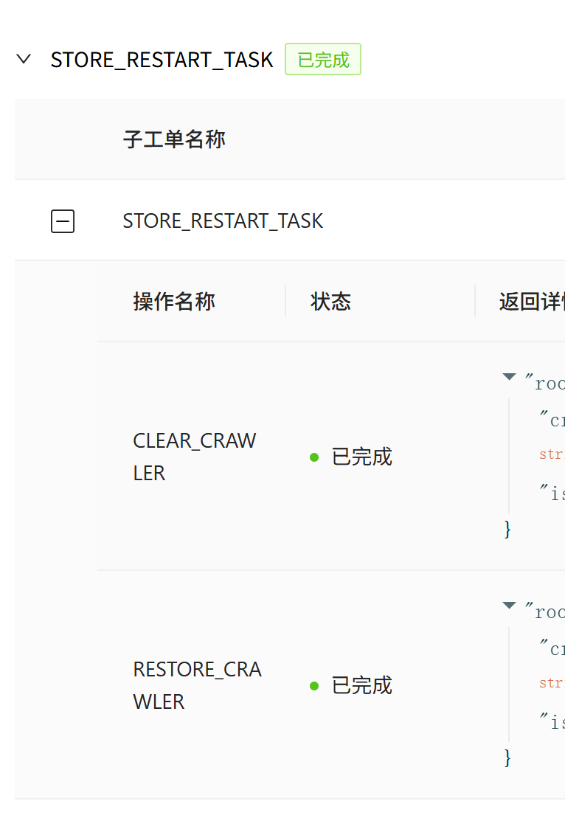Click the 已完成 status text for CLEAR_CRAWLER
The width and height of the screenshot is (565, 835).
point(361,457)
